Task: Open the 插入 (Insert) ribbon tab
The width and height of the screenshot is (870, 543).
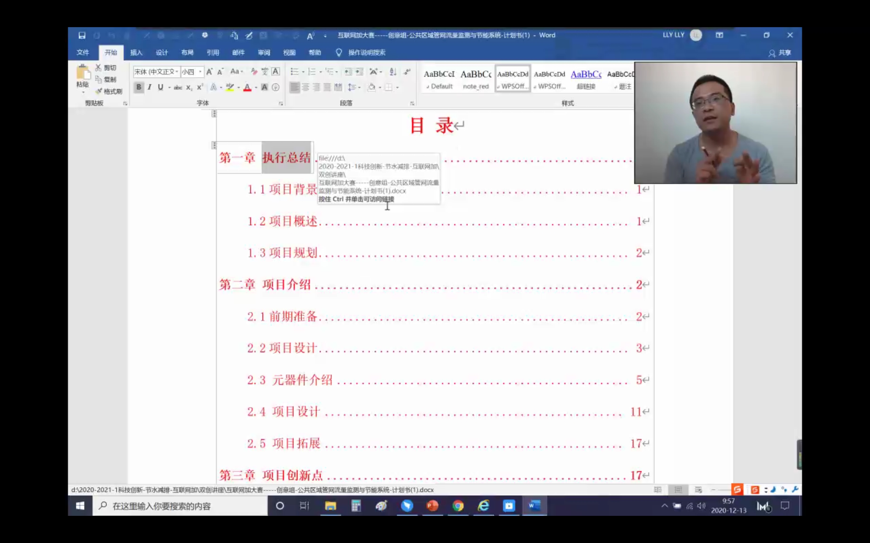Action: (x=136, y=52)
